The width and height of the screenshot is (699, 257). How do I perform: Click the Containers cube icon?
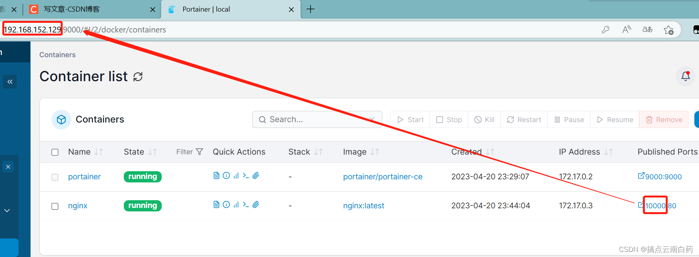click(61, 120)
